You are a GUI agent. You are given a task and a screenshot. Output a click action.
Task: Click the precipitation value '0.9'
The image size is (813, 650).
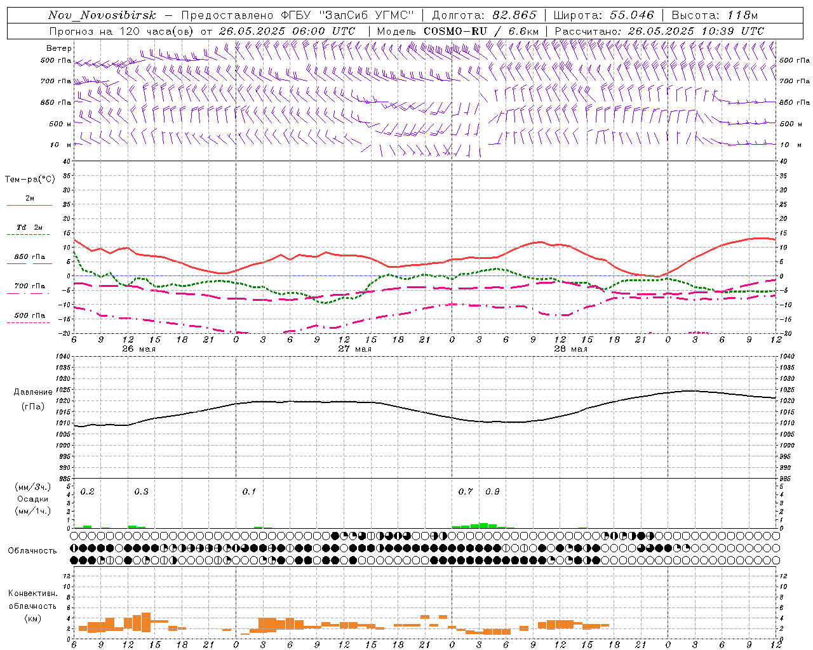click(492, 492)
